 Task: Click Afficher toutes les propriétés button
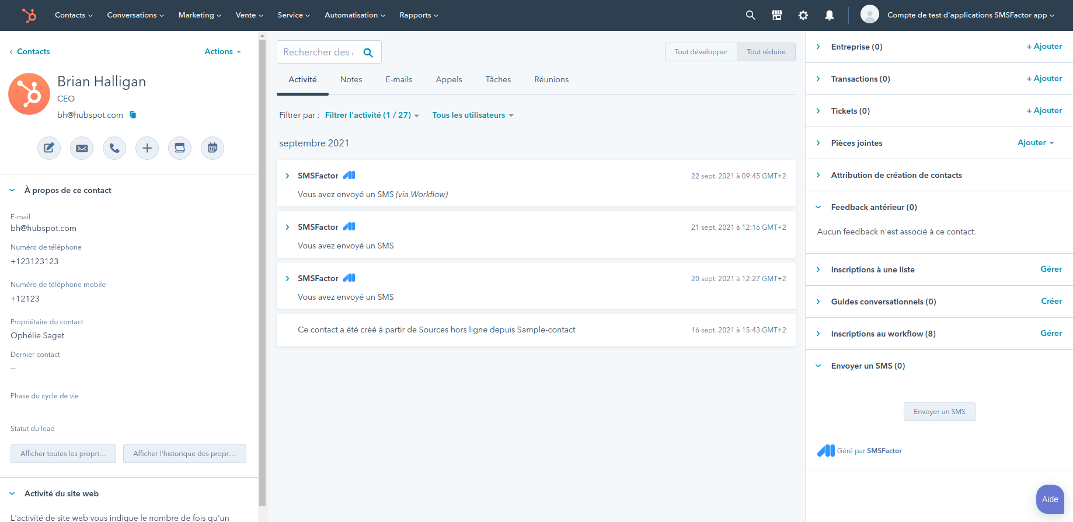pos(63,454)
